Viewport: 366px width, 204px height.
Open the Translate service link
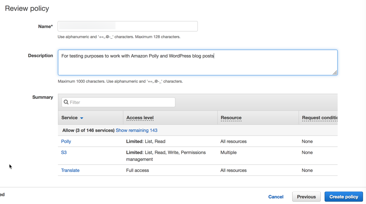tap(70, 170)
